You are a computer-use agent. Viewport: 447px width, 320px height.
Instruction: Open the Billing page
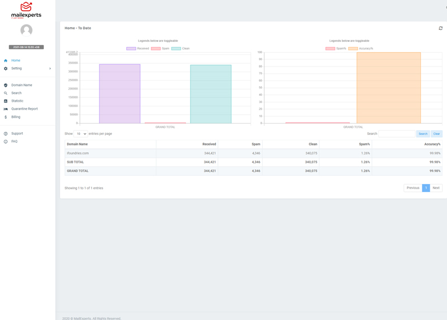(x=16, y=117)
